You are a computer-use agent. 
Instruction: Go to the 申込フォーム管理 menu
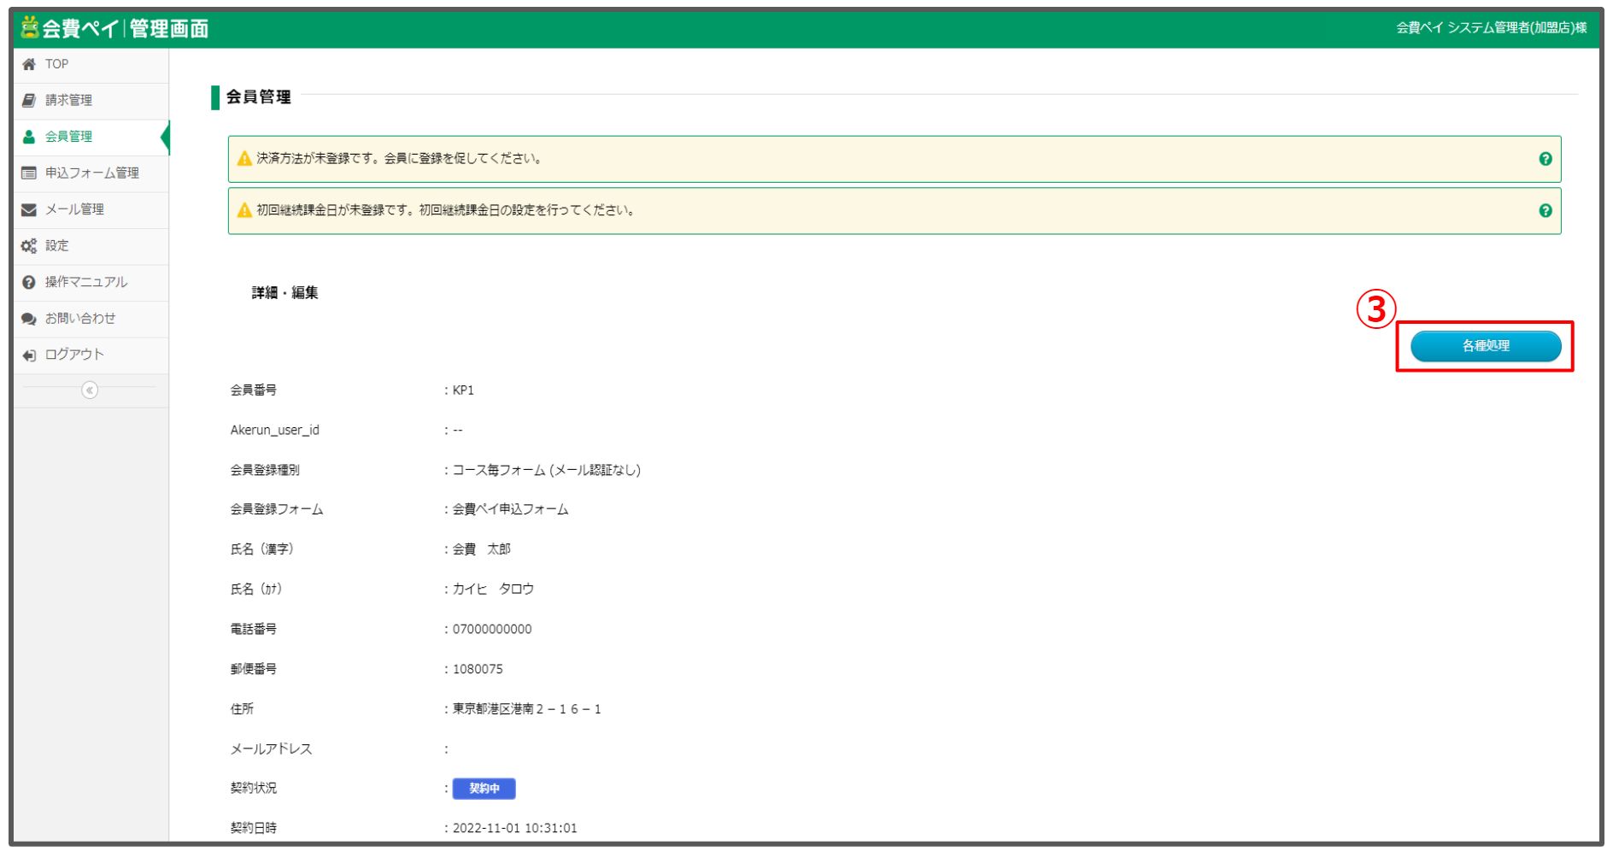point(92,173)
